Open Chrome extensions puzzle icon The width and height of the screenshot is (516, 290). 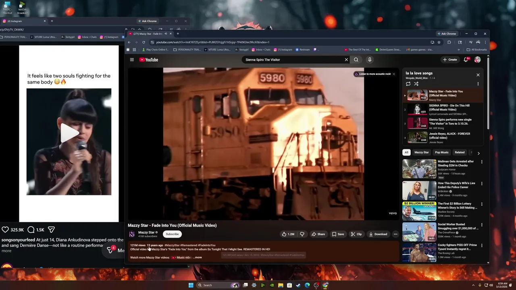point(449,42)
